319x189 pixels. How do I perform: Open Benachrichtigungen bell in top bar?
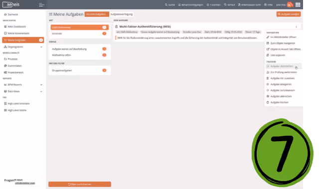pyautogui.click(x=190, y=4)
